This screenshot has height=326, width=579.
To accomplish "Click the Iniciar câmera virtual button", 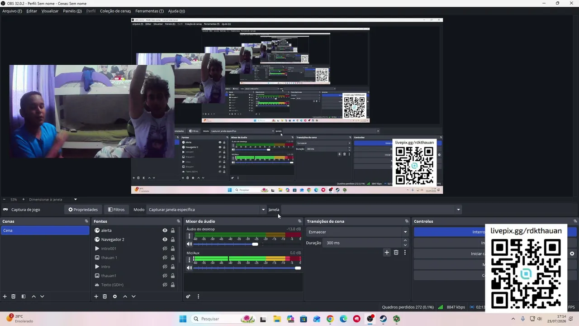I will 490,254.
